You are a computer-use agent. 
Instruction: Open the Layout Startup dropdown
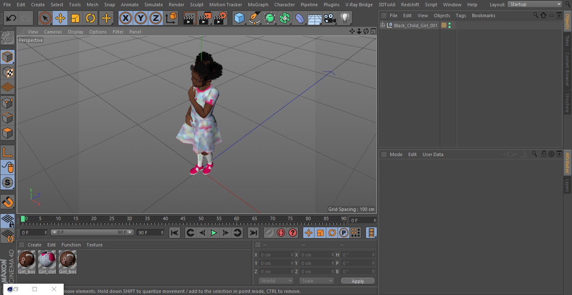(535, 4)
